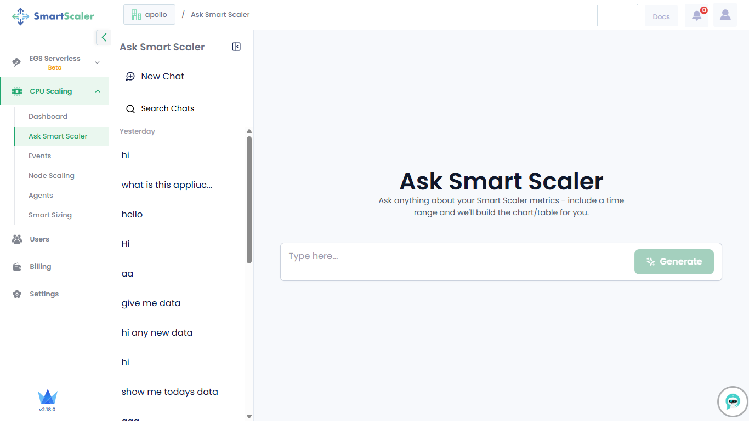Click the SmartScaler logo in the header
This screenshot has width=749, height=431.
[53, 16]
